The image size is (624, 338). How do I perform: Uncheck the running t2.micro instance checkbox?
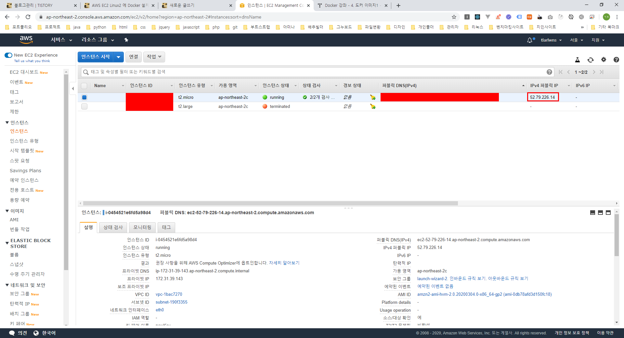[x=84, y=97]
